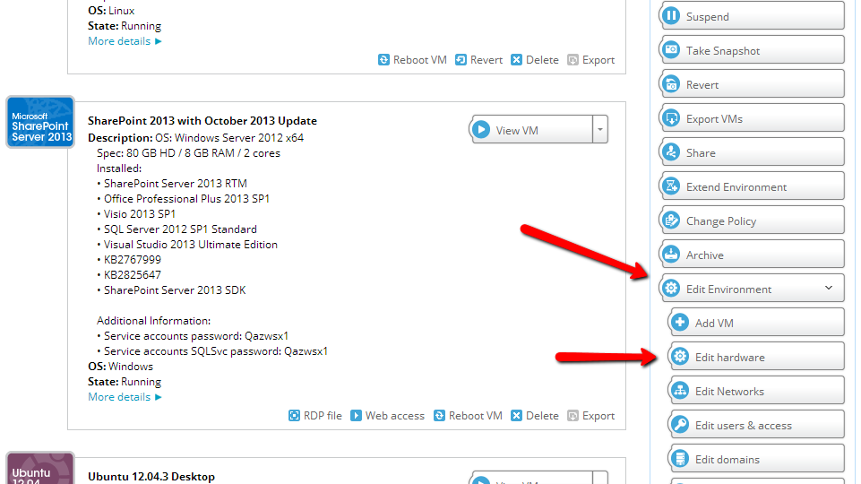This screenshot has width=861, height=484.
Task: Click the Edit hardware label
Action: point(730,358)
